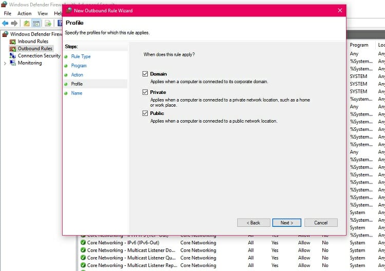The height and width of the screenshot is (271, 385).
Task: Click green check icon of Multicast Listener Do... rule
Action: (x=83, y=250)
